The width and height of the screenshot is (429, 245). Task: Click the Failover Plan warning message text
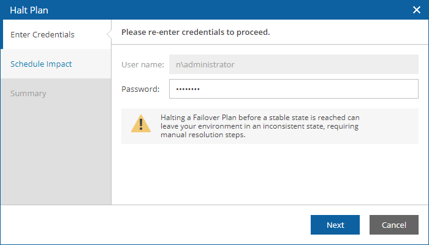point(260,126)
